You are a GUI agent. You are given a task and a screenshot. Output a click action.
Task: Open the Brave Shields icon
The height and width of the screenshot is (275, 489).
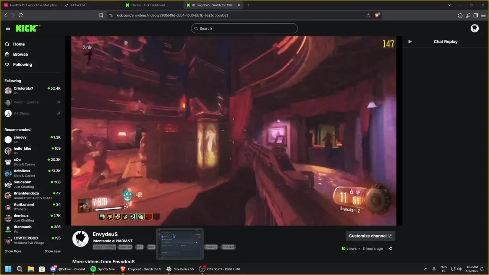[x=377, y=15]
